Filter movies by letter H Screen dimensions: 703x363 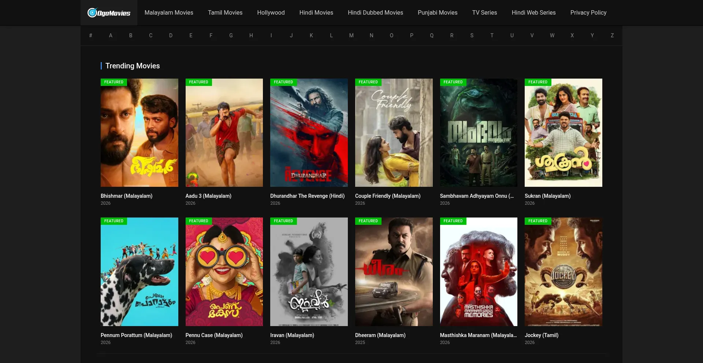(251, 35)
